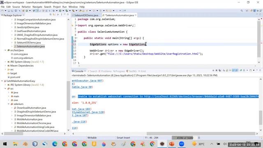Image resolution: width=263 pixels, height=148 pixels.
Task: Click the Save icon in the toolbar
Action: coord(9,11)
